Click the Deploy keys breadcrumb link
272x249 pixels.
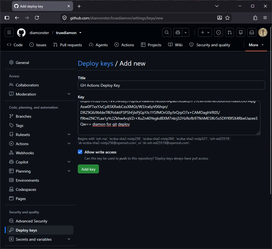pyautogui.click(x=95, y=63)
